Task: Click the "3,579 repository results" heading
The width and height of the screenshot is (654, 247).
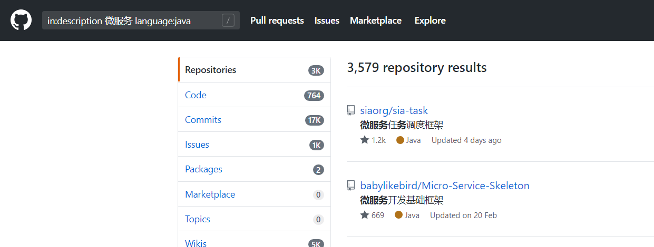Action: pyautogui.click(x=417, y=68)
